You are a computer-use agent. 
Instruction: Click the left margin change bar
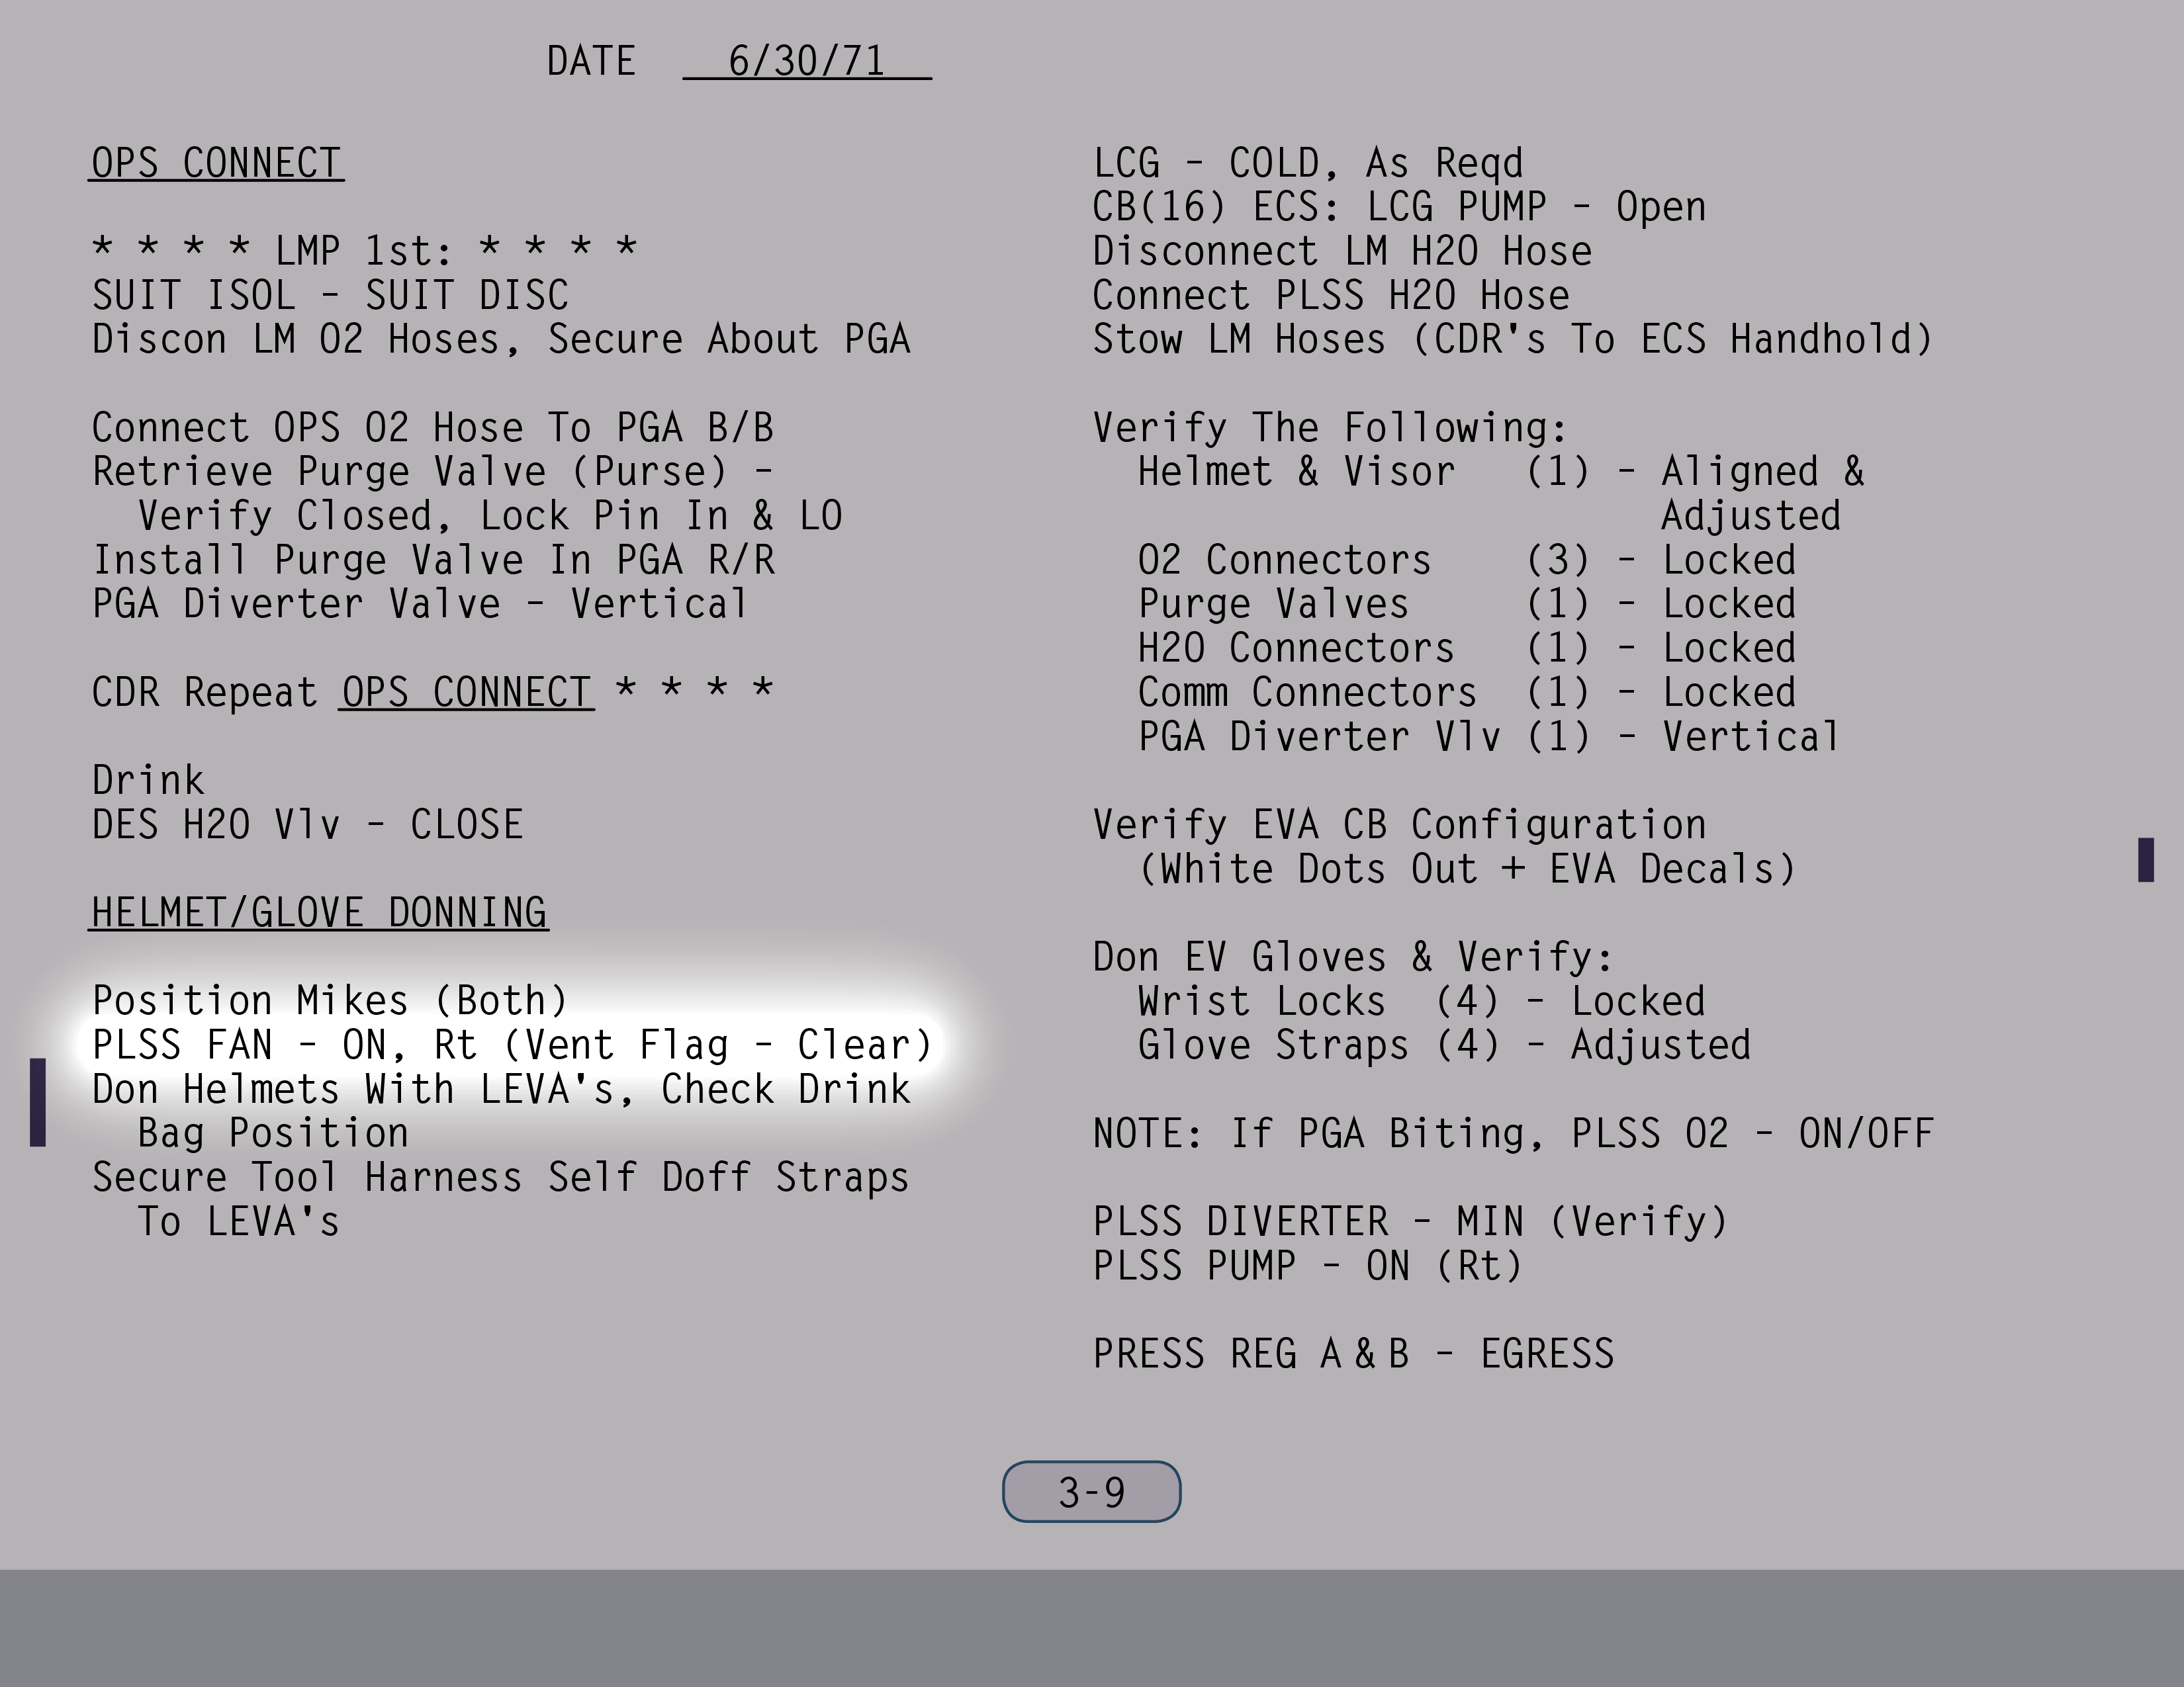click(x=38, y=1102)
